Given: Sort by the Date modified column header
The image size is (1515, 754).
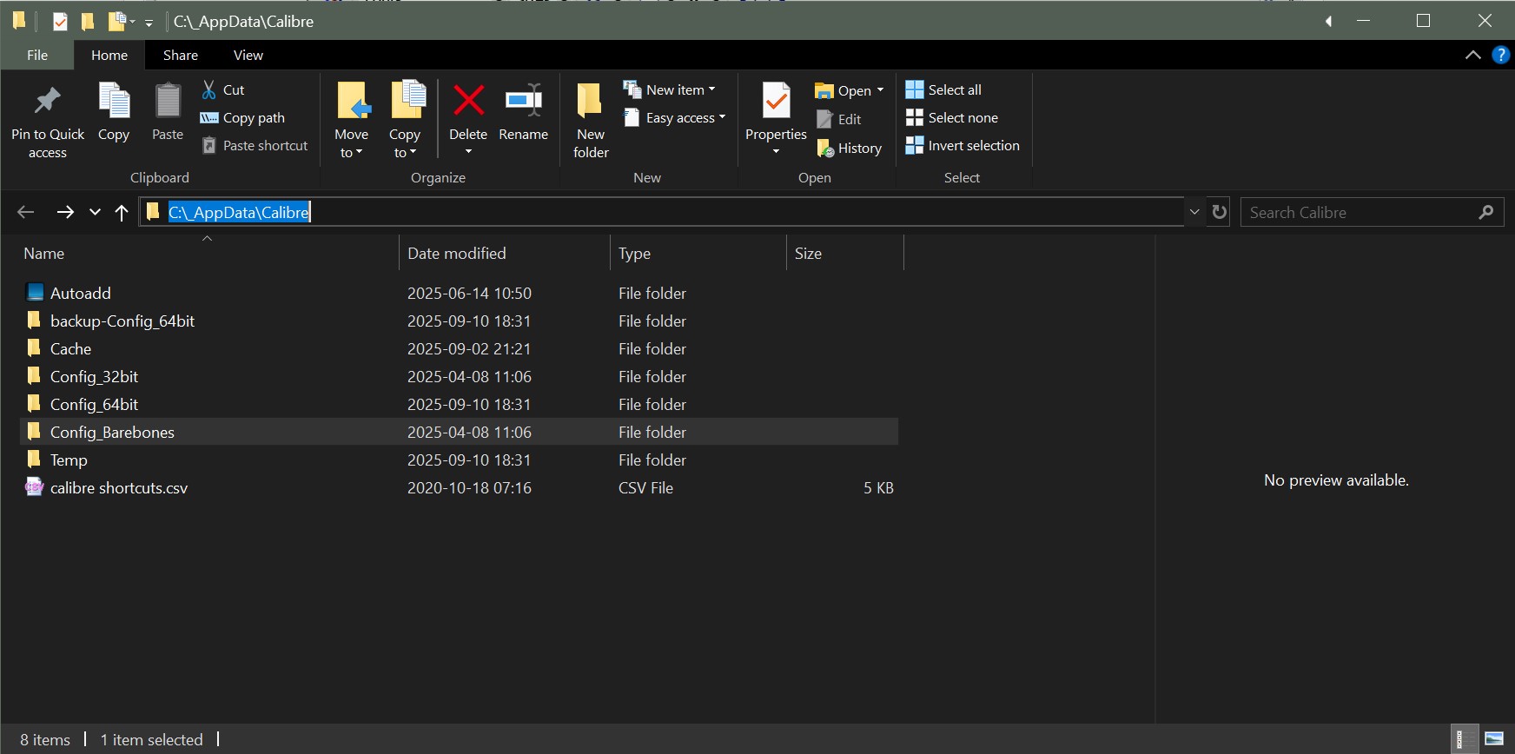Looking at the screenshot, I should click(x=505, y=253).
